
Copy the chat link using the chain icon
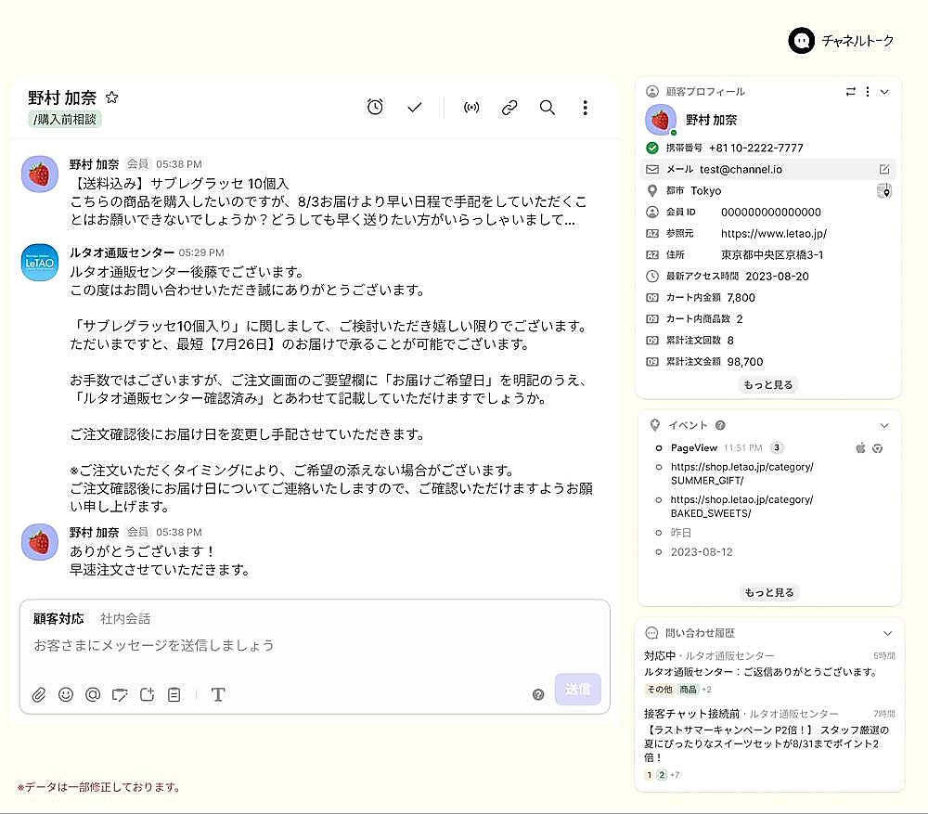[509, 108]
